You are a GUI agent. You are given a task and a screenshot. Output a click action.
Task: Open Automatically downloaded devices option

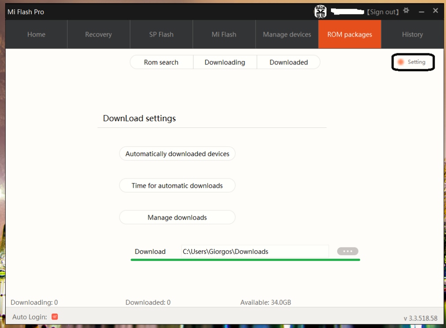177,154
